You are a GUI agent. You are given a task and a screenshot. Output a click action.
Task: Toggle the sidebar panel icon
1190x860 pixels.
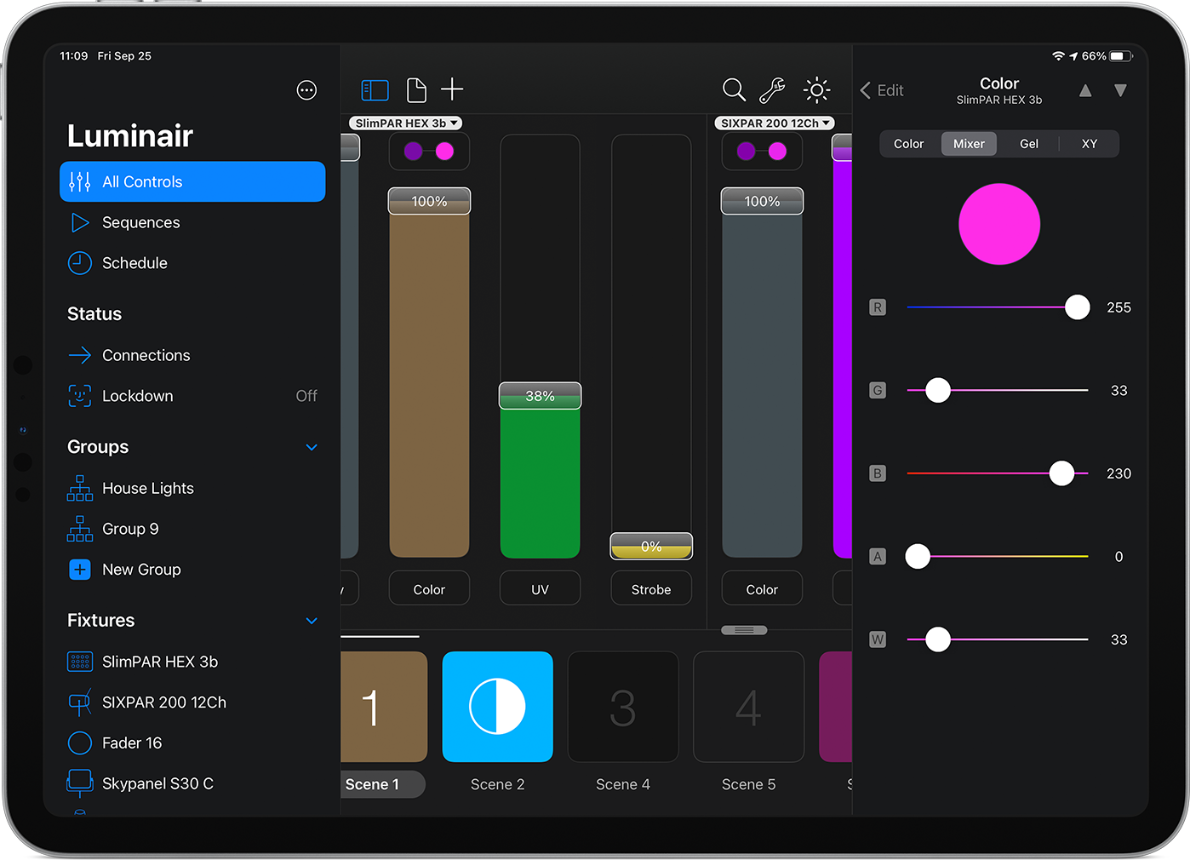375,90
